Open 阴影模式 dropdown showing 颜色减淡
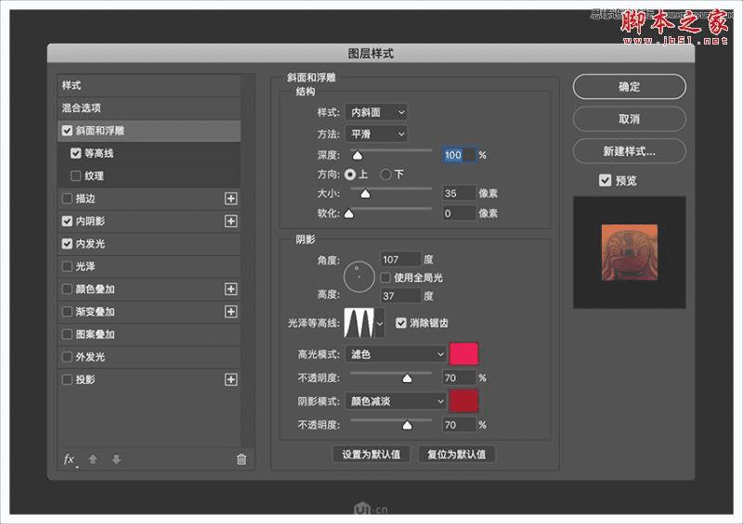743x524 pixels. (x=396, y=402)
